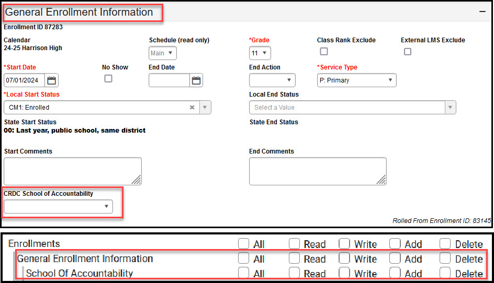Open the CRDC School of Accountability dropdown
Screen dimensions: 494x283
(x=58, y=206)
